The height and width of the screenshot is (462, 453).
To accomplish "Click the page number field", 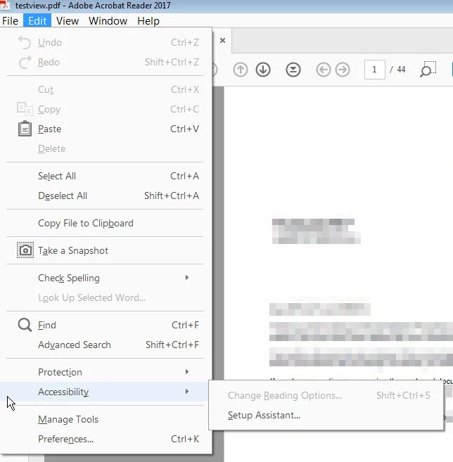I will click(x=375, y=70).
